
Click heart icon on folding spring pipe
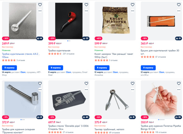point(40,83)
